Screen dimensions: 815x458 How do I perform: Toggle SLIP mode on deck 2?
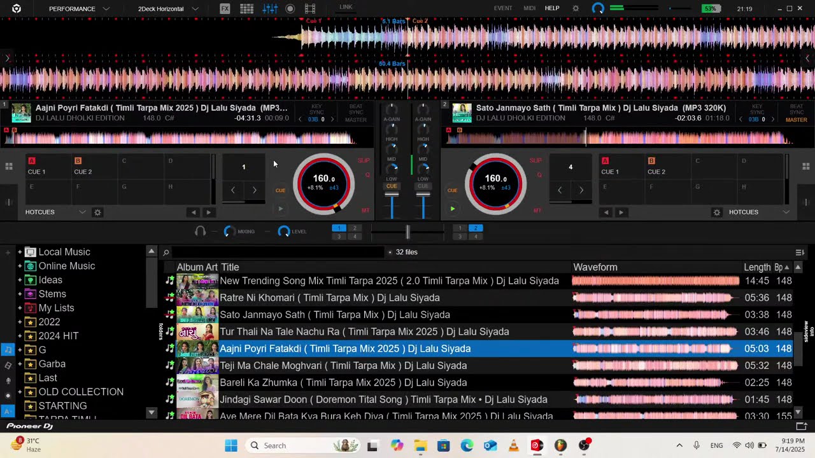(535, 160)
